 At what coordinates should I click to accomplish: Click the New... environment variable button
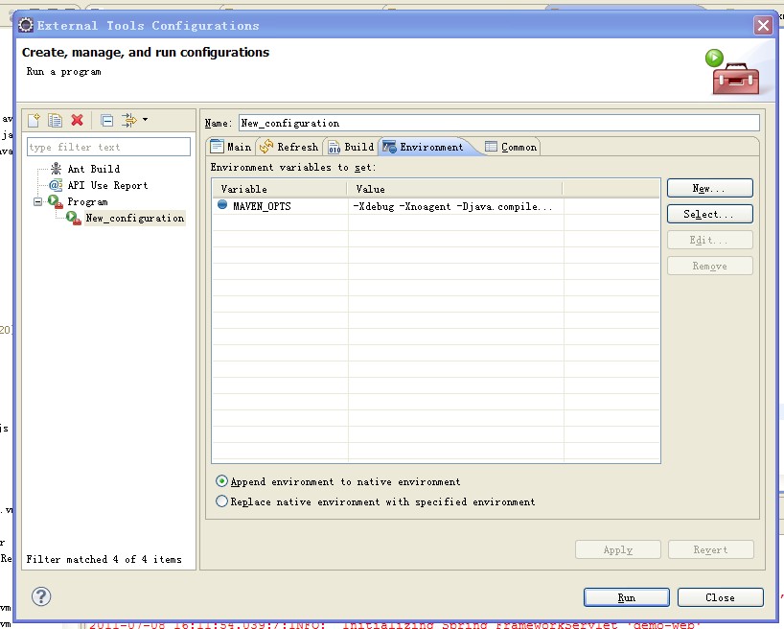coord(709,188)
